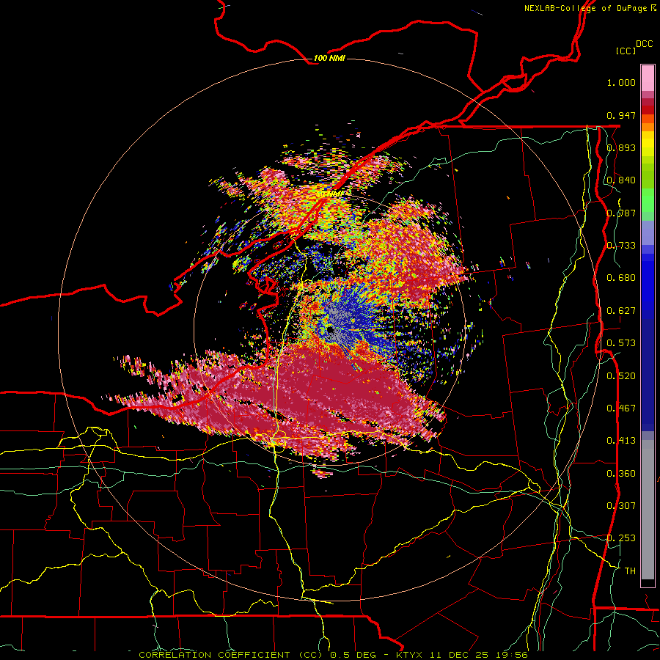The width and height of the screenshot is (660, 660).
Task: Pick the lavender segment of the color bar
Action: (648, 232)
